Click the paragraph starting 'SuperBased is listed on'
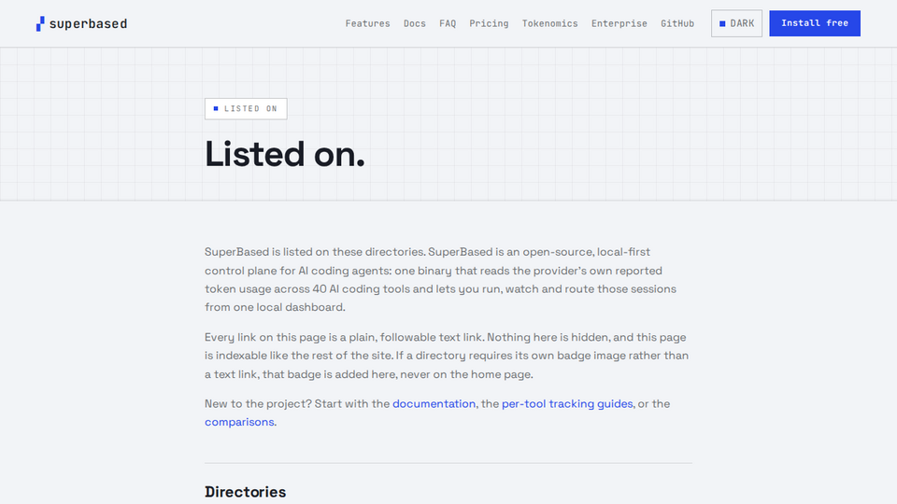Image resolution: width=897 pixels, height=504 pixels. pos(440,279)
